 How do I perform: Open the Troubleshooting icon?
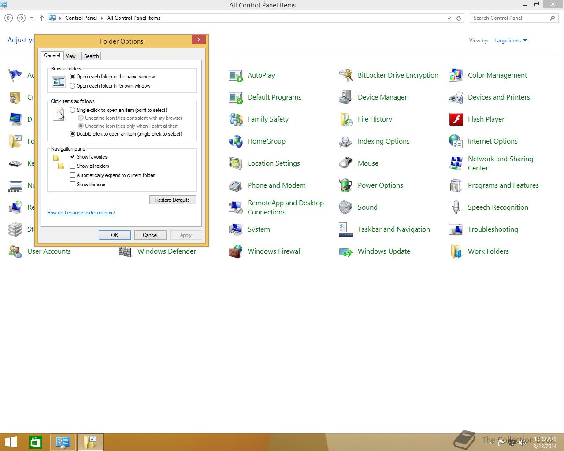point(456,229)
